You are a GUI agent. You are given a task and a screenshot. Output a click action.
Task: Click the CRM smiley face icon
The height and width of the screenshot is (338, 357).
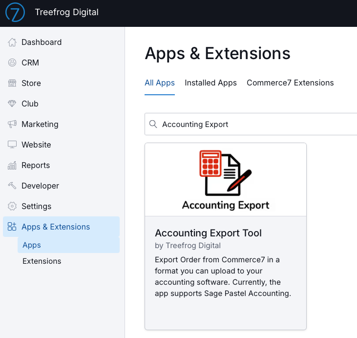coord(12,63)
